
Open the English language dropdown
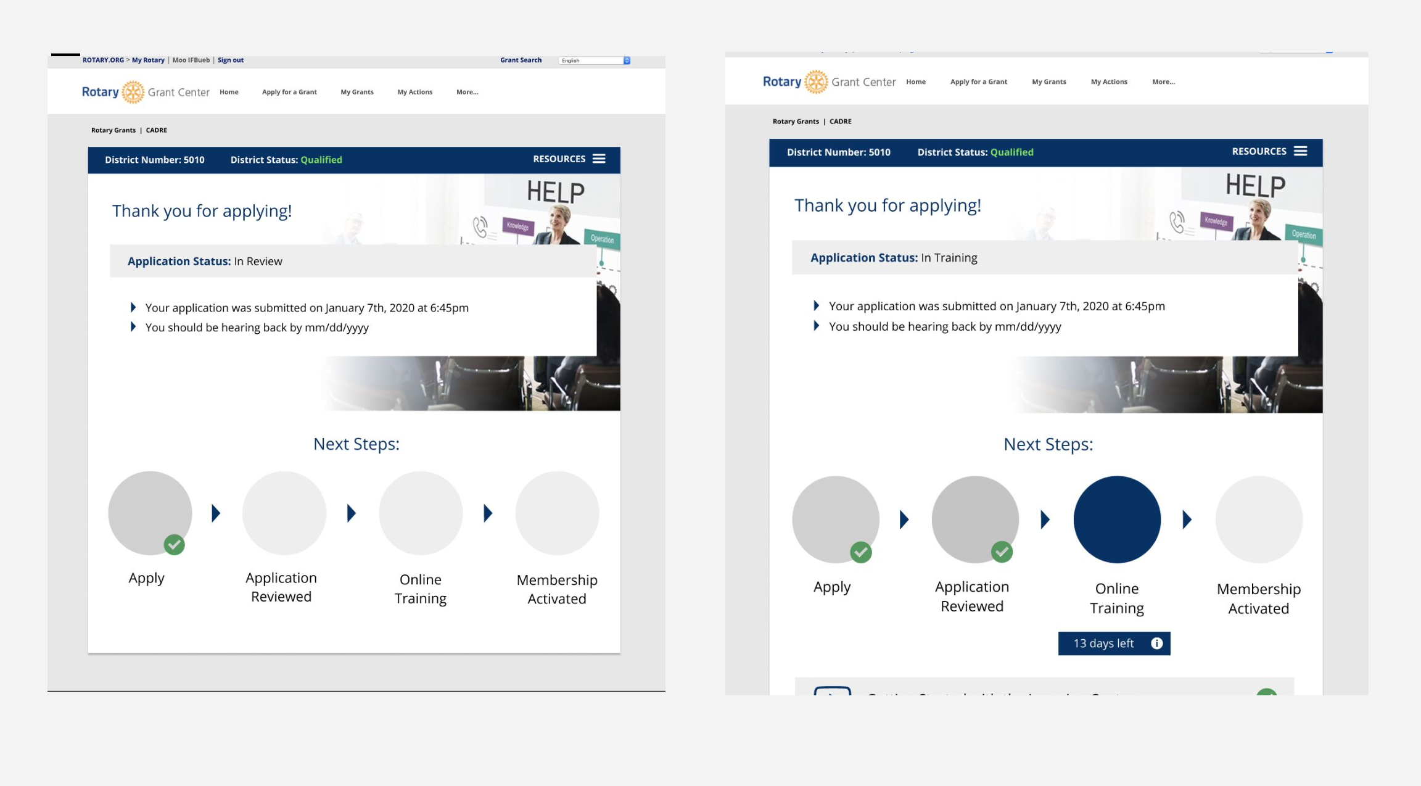[x=595, y=60]
